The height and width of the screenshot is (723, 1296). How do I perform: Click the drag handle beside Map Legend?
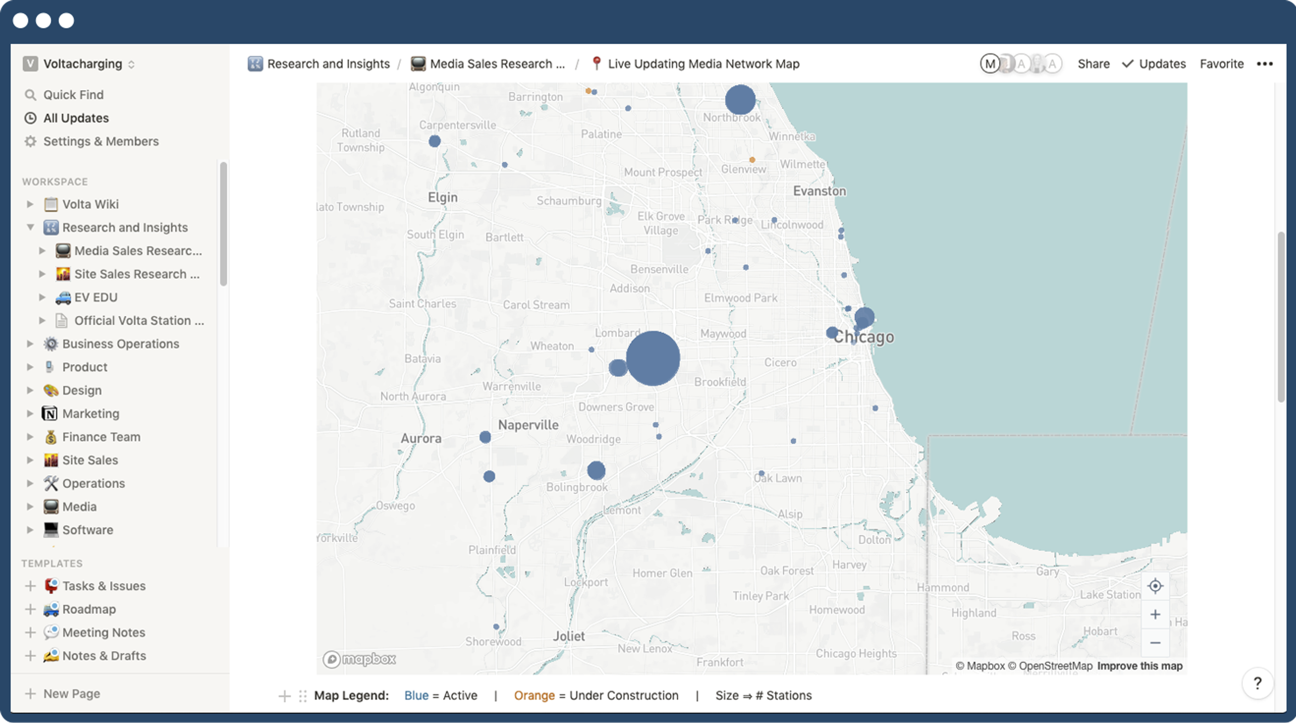coord(302,696)
